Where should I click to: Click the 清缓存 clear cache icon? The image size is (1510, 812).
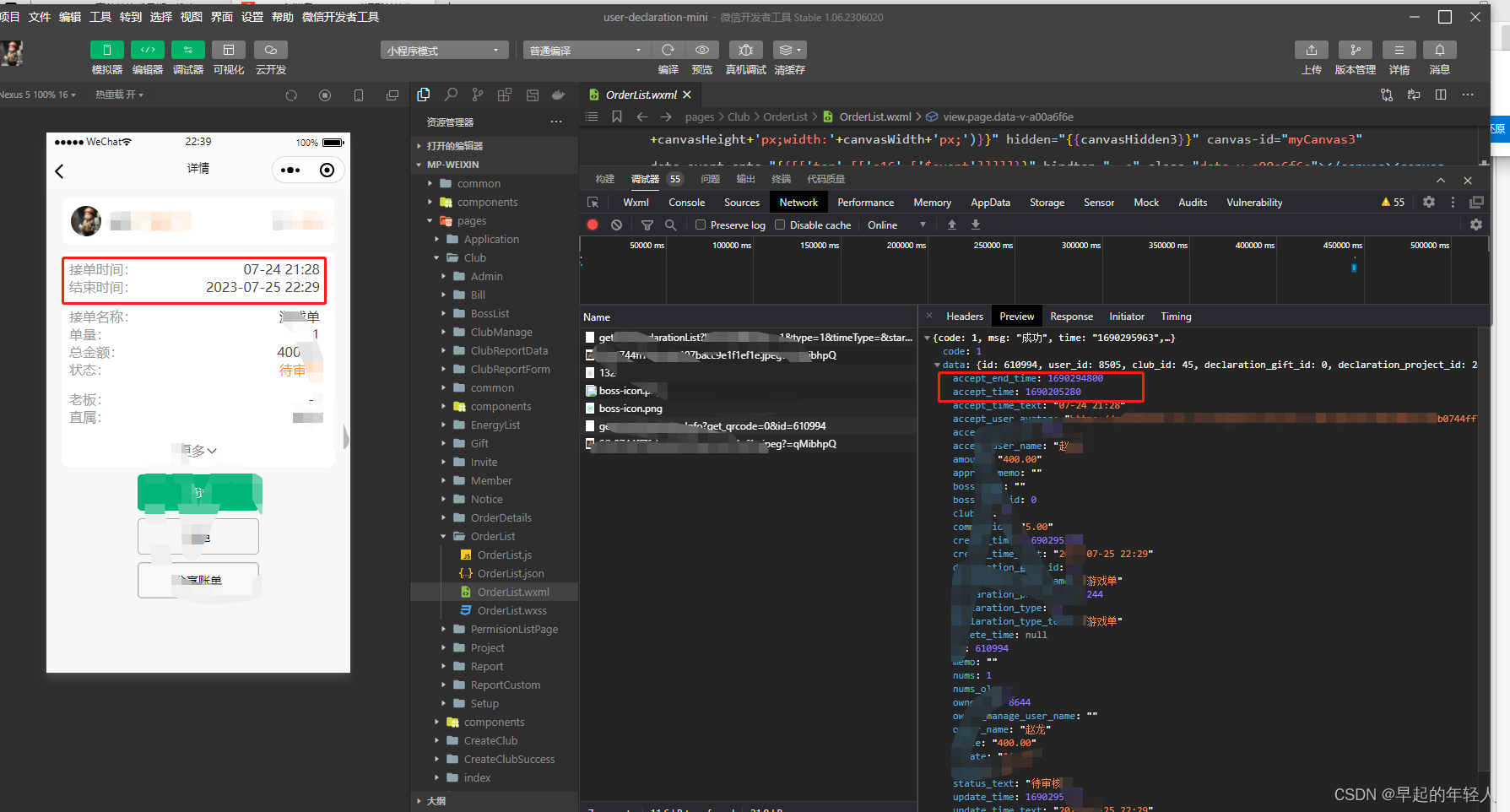789,50
